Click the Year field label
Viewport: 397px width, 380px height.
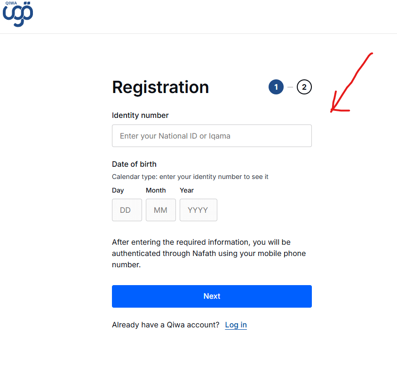click(x=187, y=190)
